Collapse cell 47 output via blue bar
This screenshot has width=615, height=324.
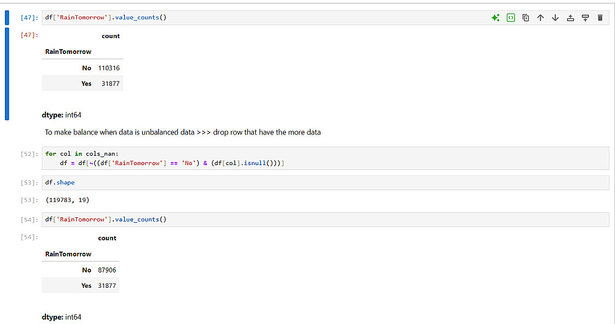click(x=7, y=74)
